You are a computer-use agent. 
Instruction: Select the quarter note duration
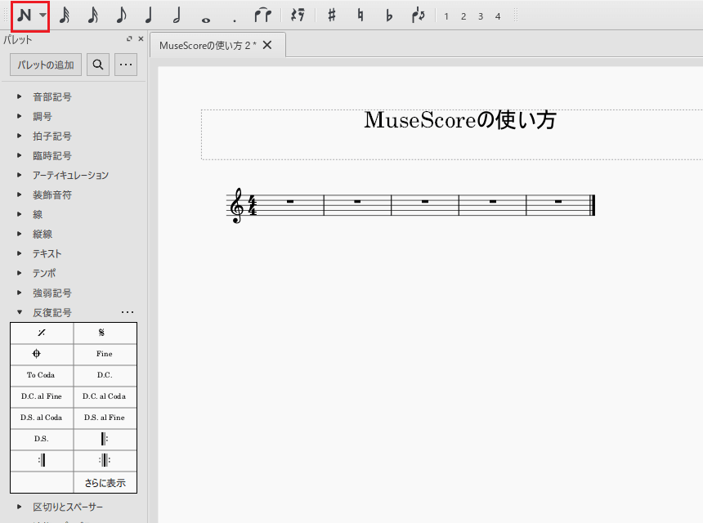pyautogui.click(x=150, y=16)
